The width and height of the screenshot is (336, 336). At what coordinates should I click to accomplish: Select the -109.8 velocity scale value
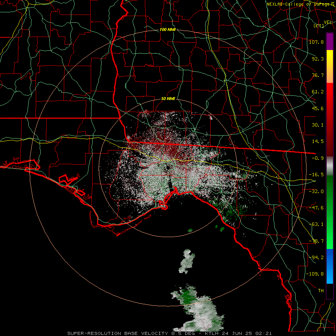(x=315, y=274)
